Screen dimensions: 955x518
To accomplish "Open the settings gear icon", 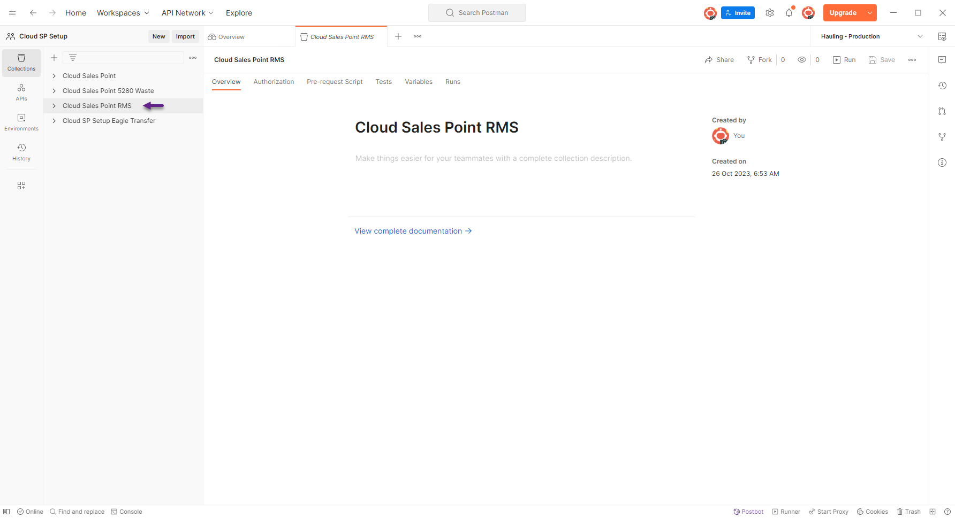I will (x=770, y=13).
